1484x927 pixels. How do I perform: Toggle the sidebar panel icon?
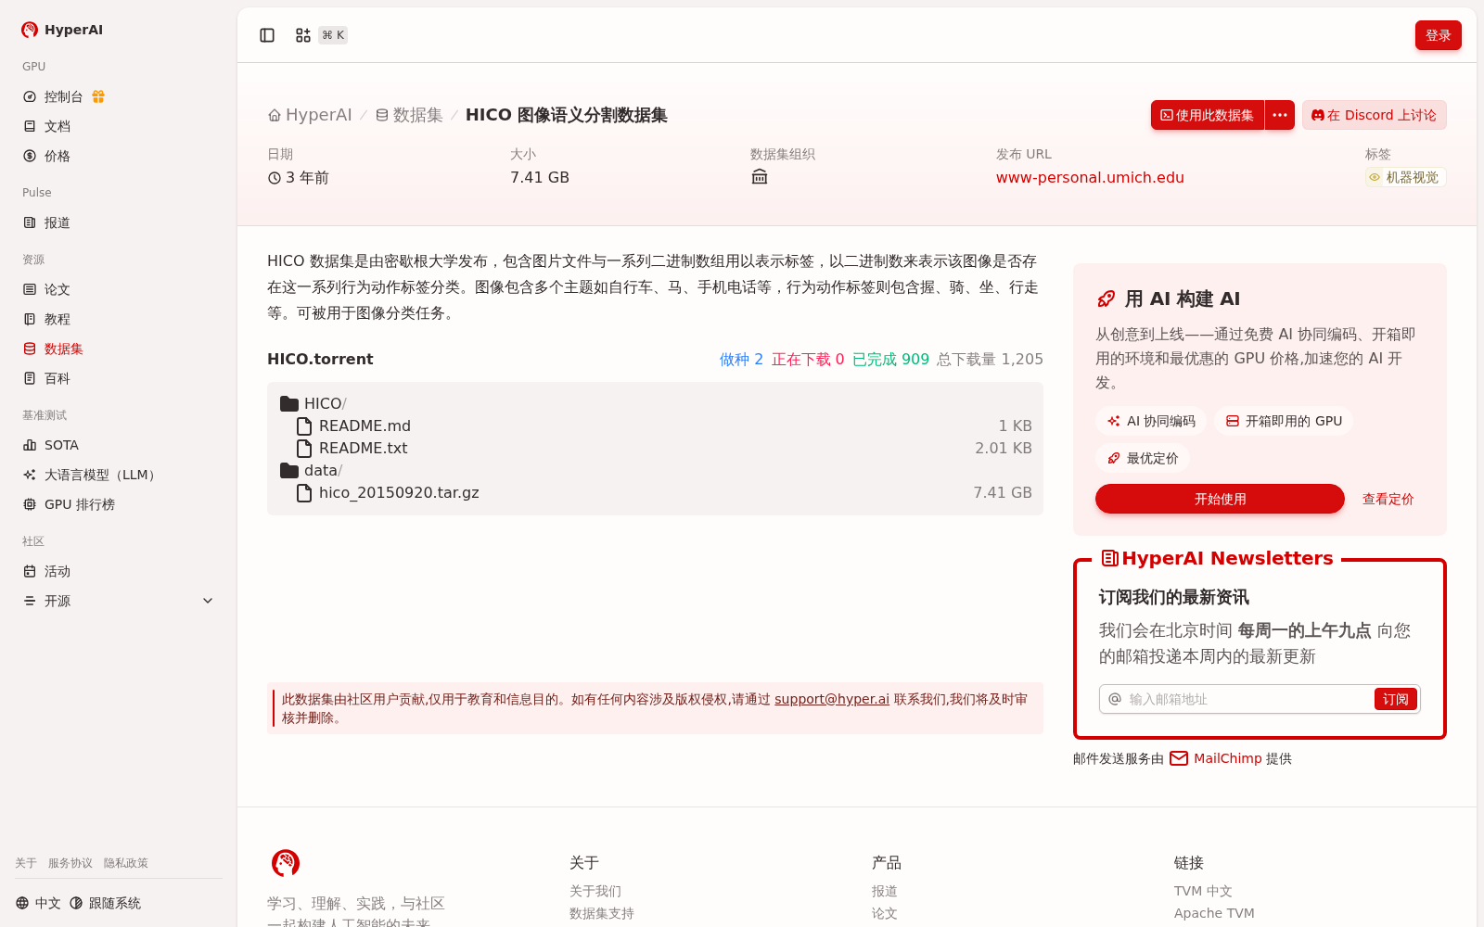(267, 35)
